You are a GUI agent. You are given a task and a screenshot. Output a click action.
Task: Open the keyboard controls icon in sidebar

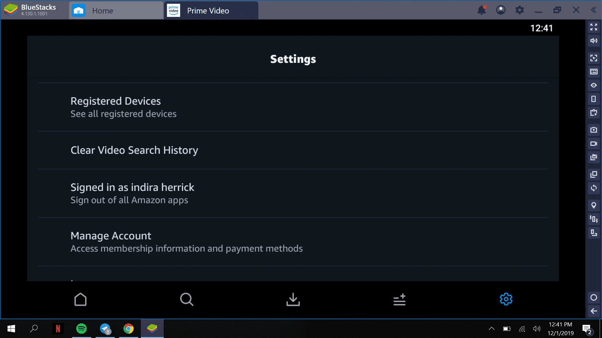(x=594, y=72)
